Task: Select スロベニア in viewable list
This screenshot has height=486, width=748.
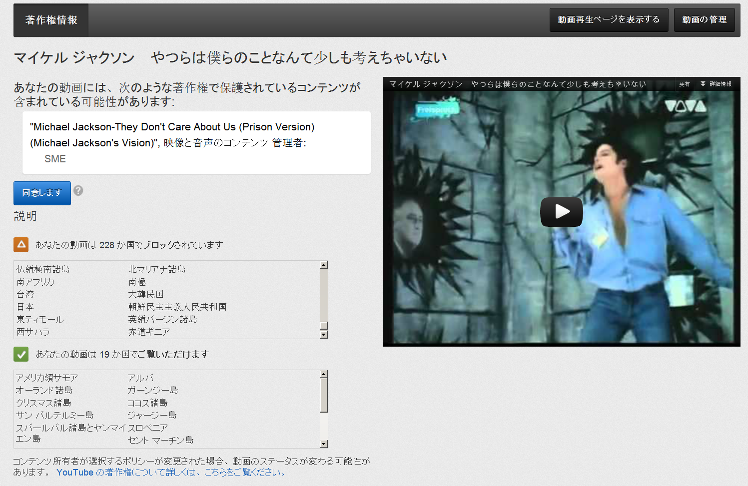Action: 148,428
